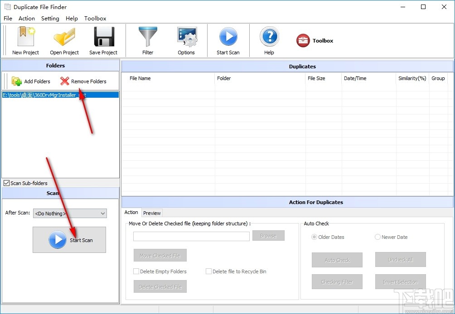The height and width of the screenshot is (314, 455).
Task: Open the Filter settings icon
Action: click(x=148, y=40)
